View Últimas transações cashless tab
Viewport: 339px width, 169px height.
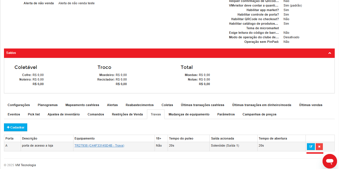pos(203,105)
